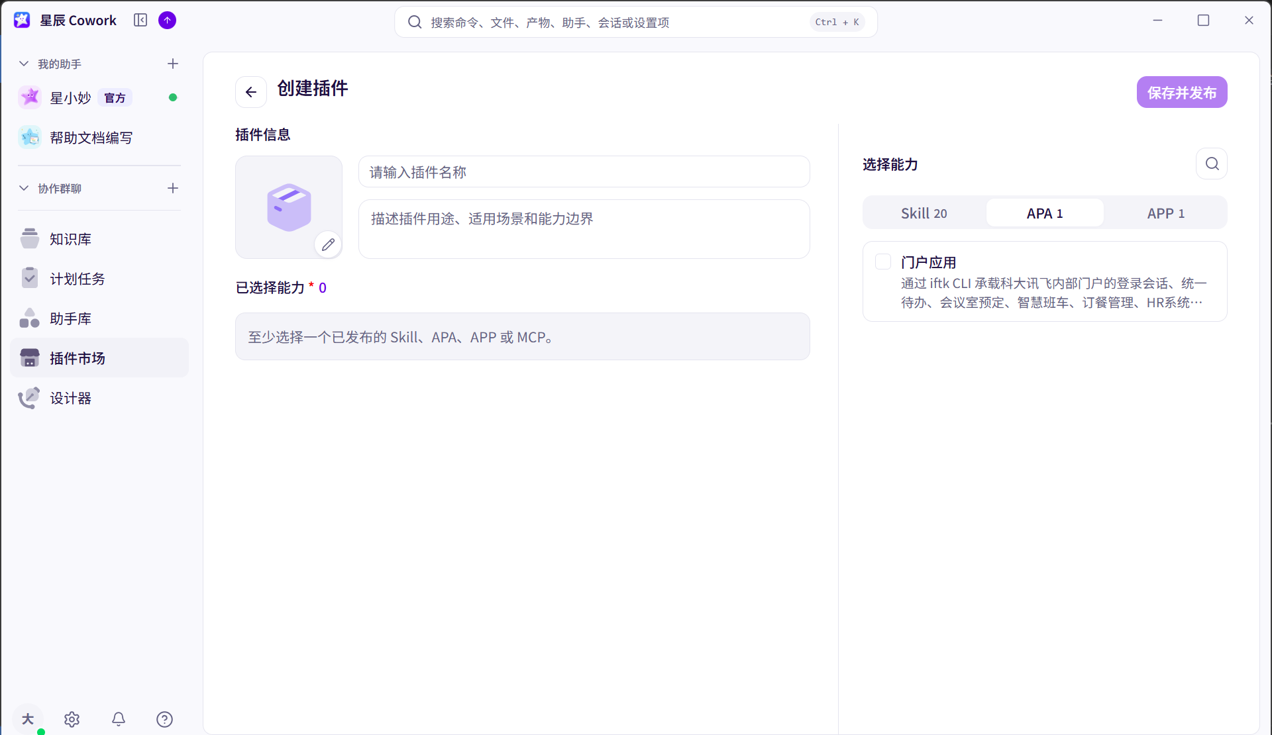Select the APA 1 tab
The image size is (1272, 735).
pos(1045,213)
